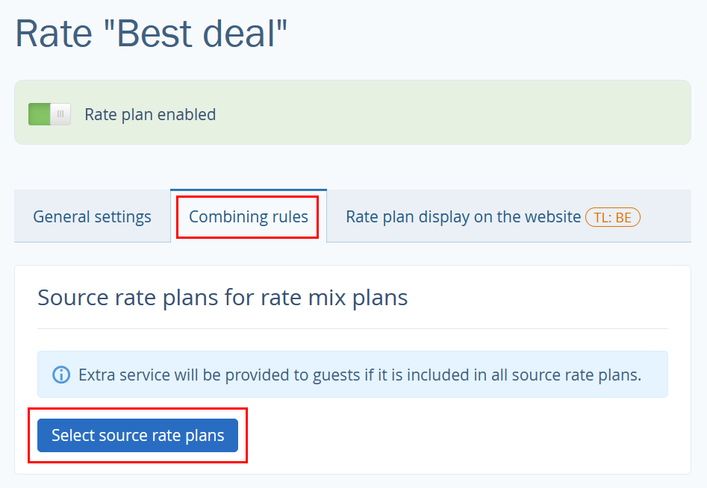Viewport: 707px width, 488px height.
Task: Click the light blue info notice box
Action: [352, 375]
